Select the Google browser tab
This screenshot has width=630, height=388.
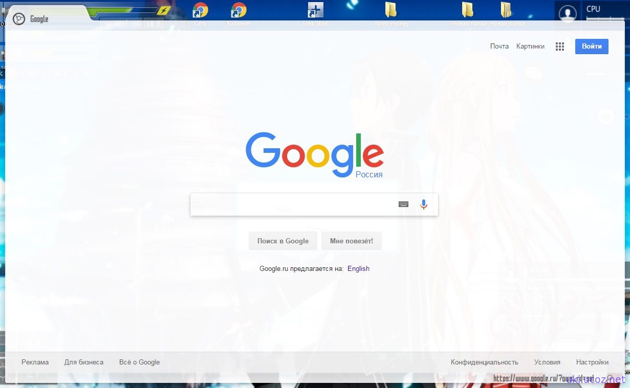pos(49,18)
